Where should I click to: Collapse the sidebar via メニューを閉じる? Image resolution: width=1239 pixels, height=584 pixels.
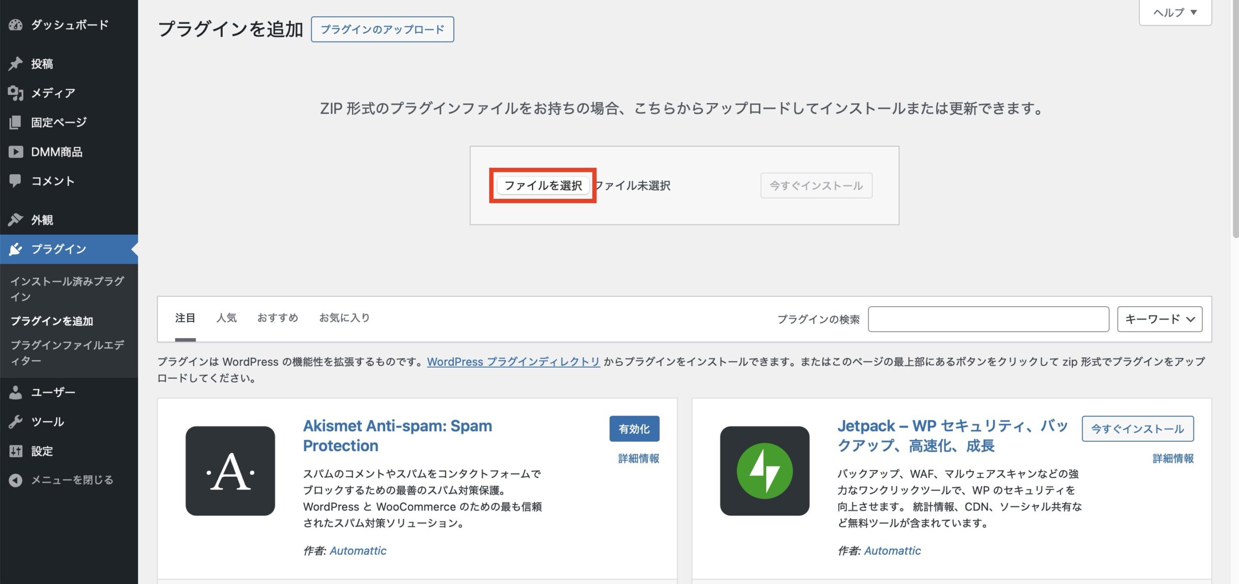[16, 480]
